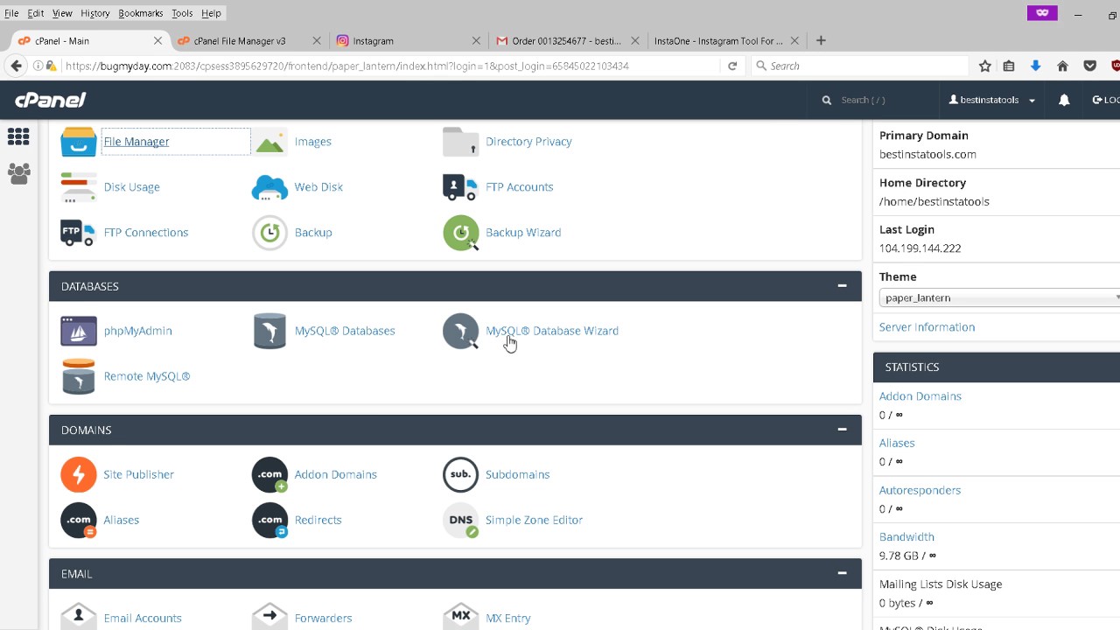Open the Email Accounts link
The image size is (1120, 630).
143,618
